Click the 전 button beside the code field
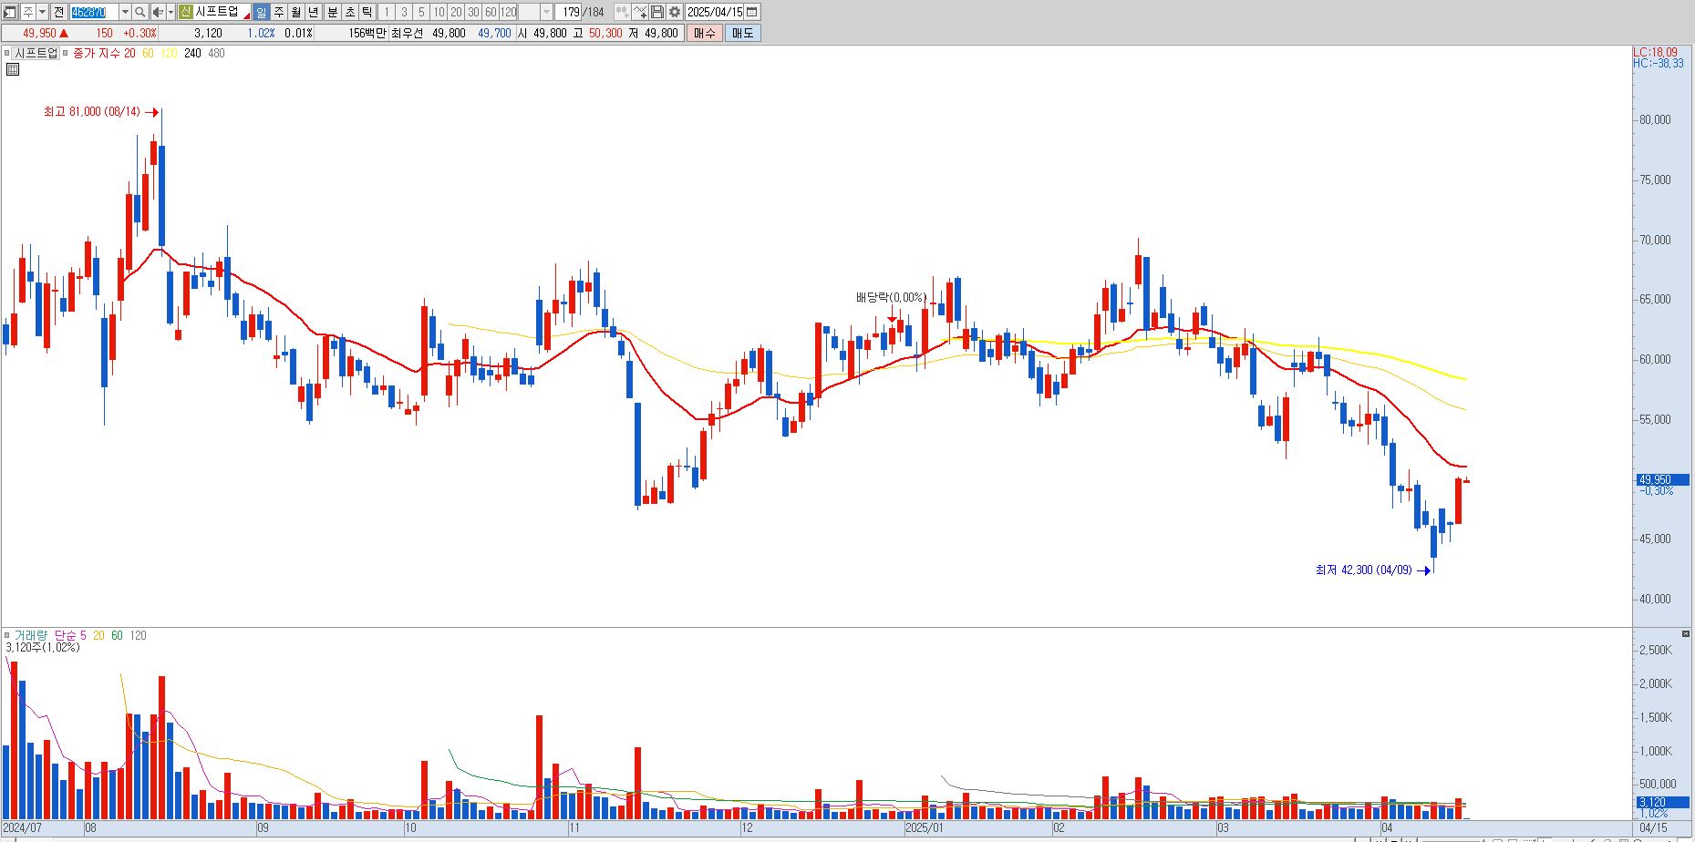The height and width of the screenshot is (842, 1695). tap(58, 12)
